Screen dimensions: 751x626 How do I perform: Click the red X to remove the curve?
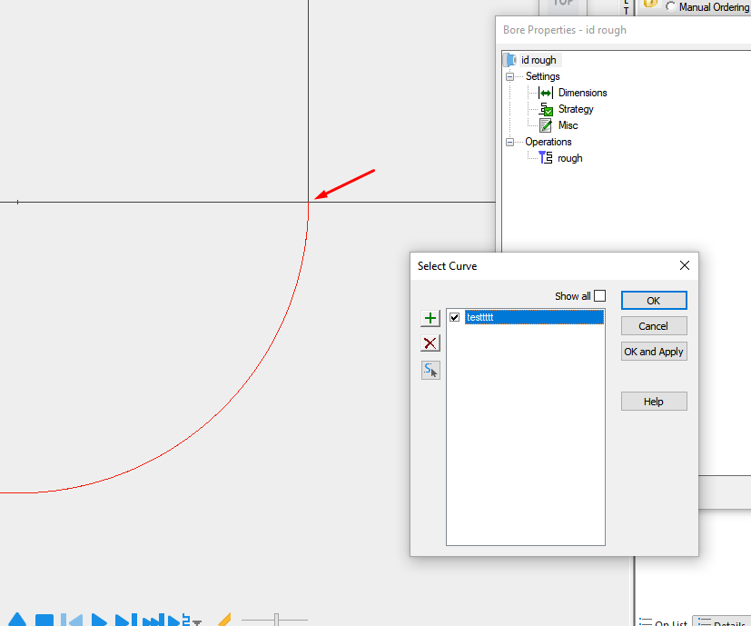click(430, 343)
